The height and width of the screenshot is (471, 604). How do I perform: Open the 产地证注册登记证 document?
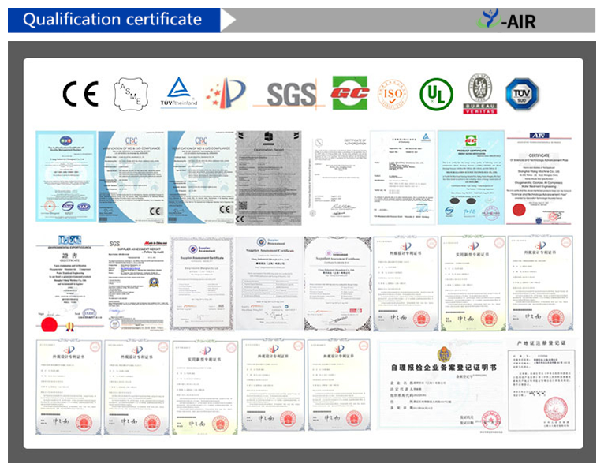(x=541, y=385)
